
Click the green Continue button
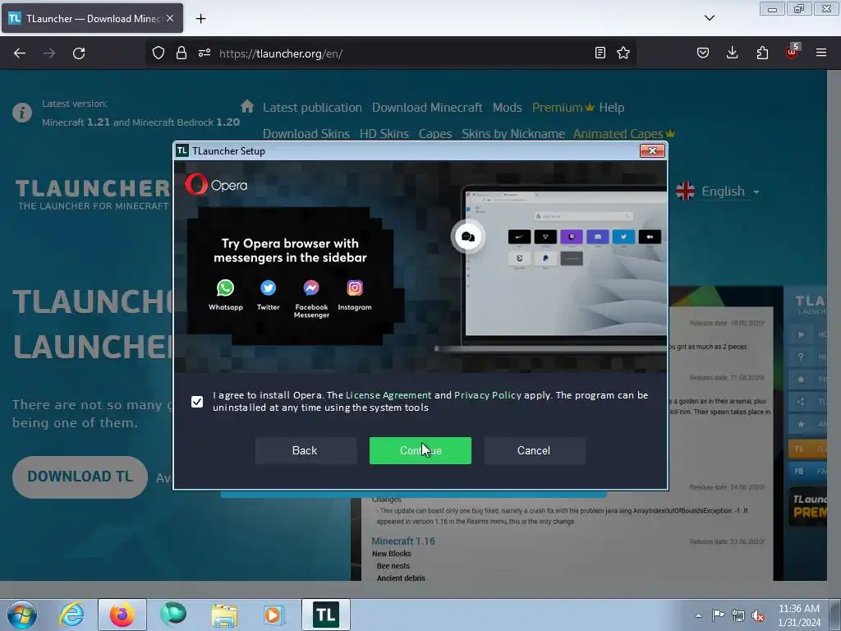420,450
